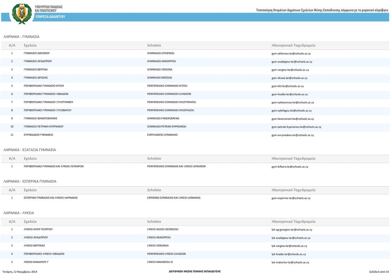Click 'ΠΕΡΙΦΕΡΕΙΑΚΟ ΓΥΜΝΑΣΙΟ ΛΙΒΑΔΙΩΝ' row name
The image size is (391, 274).
[x=46, y=94]
